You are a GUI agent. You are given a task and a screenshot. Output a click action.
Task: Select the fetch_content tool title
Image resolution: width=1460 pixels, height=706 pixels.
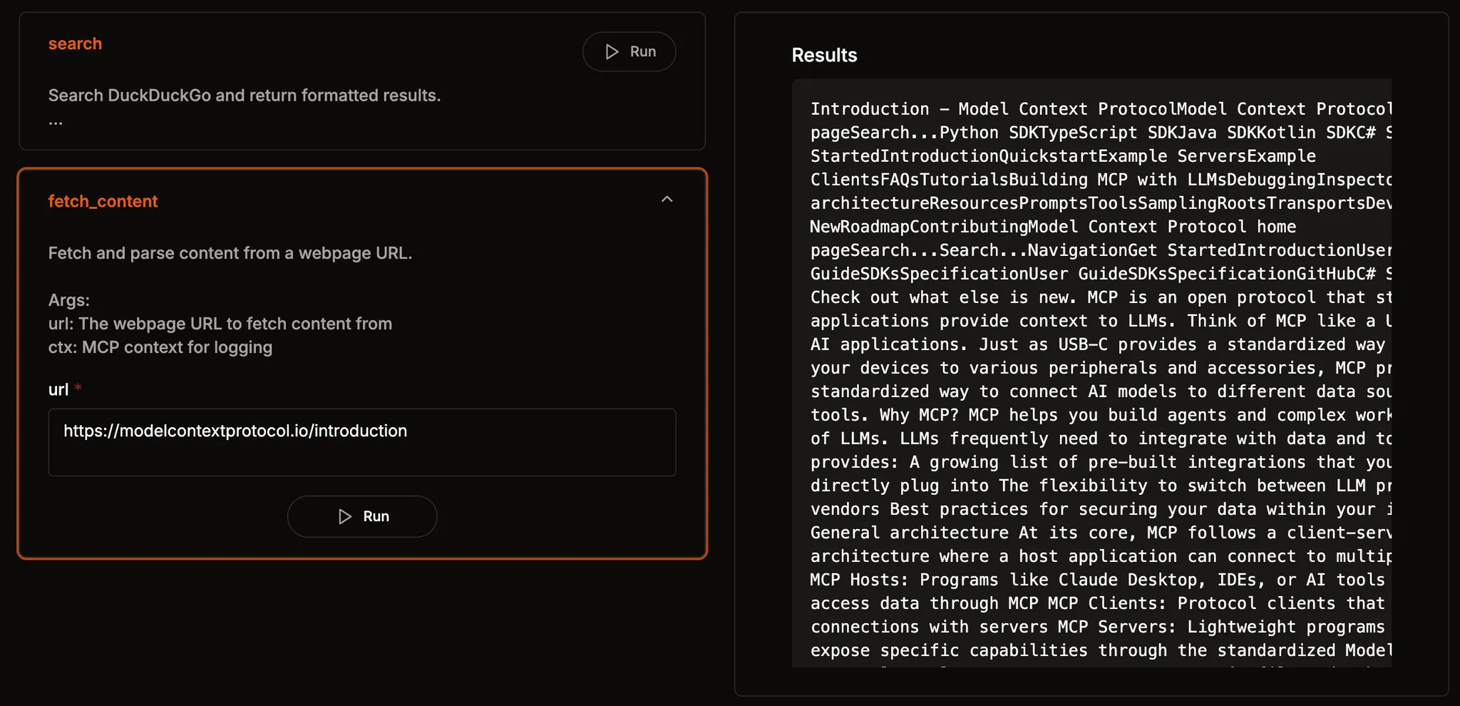103,202
